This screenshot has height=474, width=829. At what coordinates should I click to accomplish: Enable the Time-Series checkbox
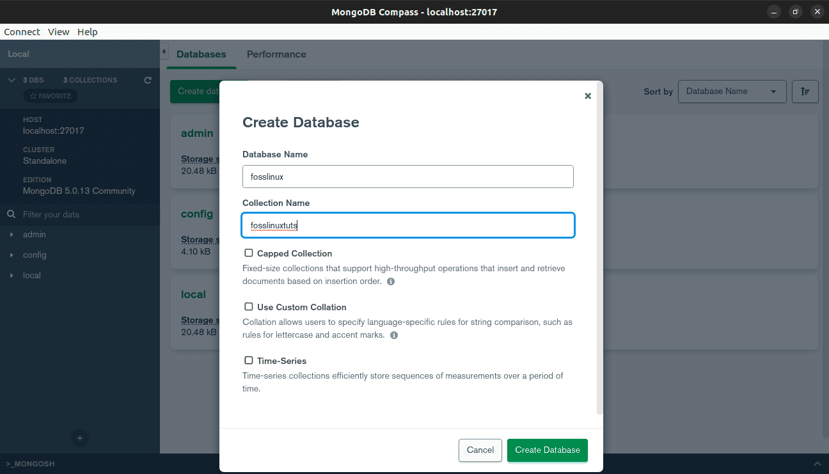click(249, 361)
